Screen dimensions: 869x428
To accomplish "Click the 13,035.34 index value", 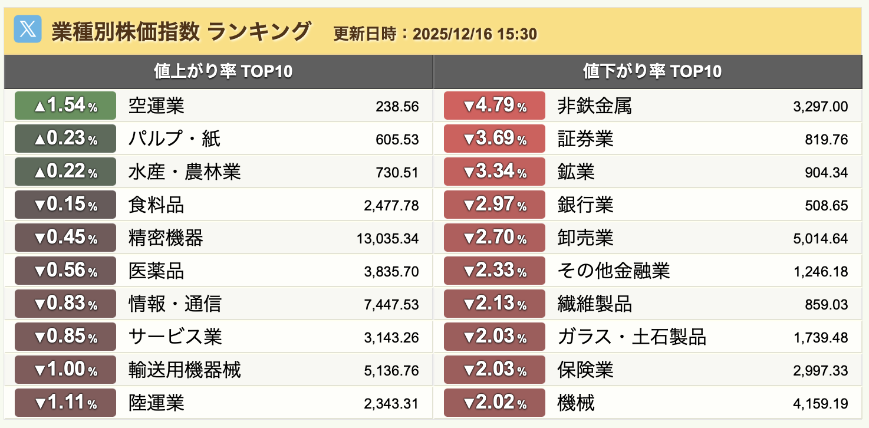I will [387, 239].
